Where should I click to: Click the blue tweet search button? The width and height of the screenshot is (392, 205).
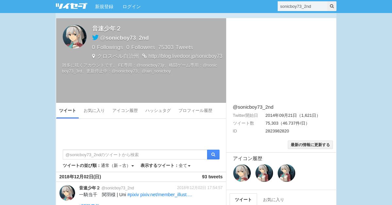213,155
